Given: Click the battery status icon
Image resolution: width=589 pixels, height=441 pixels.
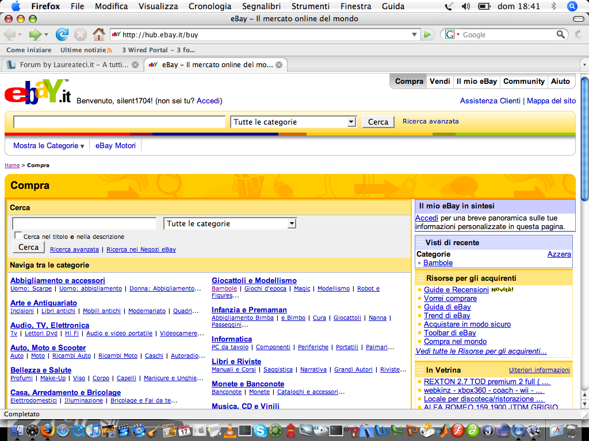Looking at the screenshot, I should [x=484, y=6].
